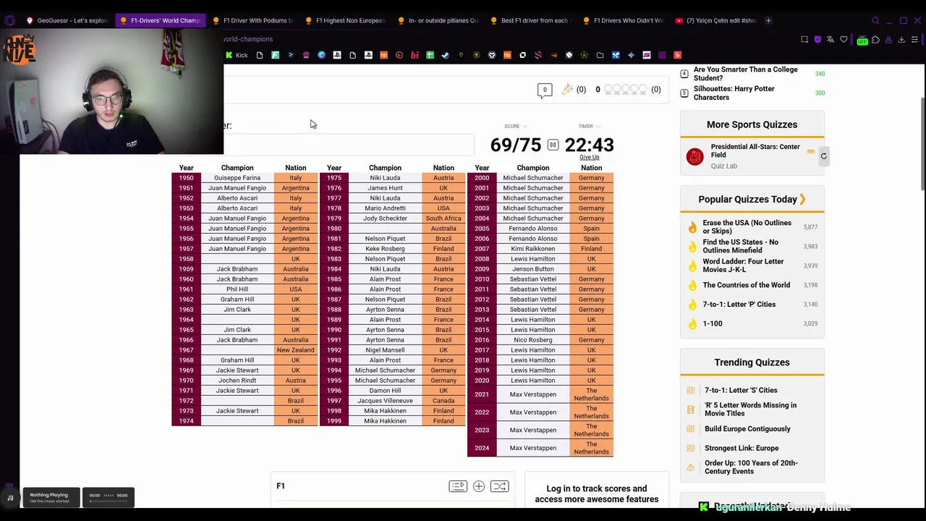Click the shuffle random quiz icon
The image size is (926, 521).
click(x=500, y=486)
